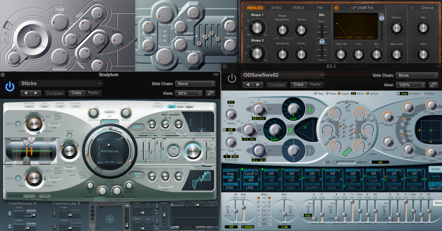Click Compare in the ES 2 window
Screen dimensions: 442x231
tap(277, 85)
